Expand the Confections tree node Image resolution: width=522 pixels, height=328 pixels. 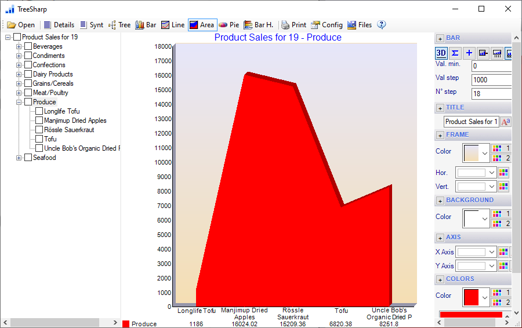click(x=19, y=65)
